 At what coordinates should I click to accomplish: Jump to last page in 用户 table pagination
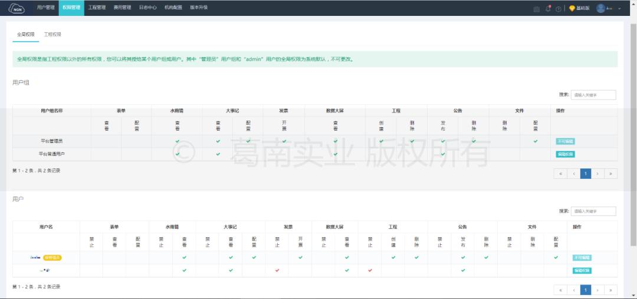pyautogui.click(x=610, y=290)
